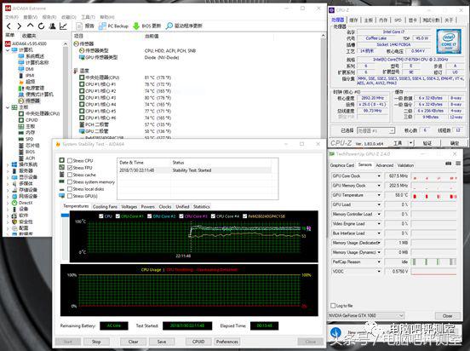Click the Stability Test Started log row

click(195, 170)
